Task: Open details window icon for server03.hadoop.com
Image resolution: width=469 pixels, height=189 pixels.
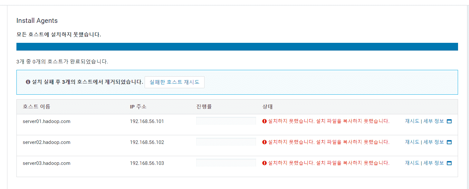Action: pos(449,163)
